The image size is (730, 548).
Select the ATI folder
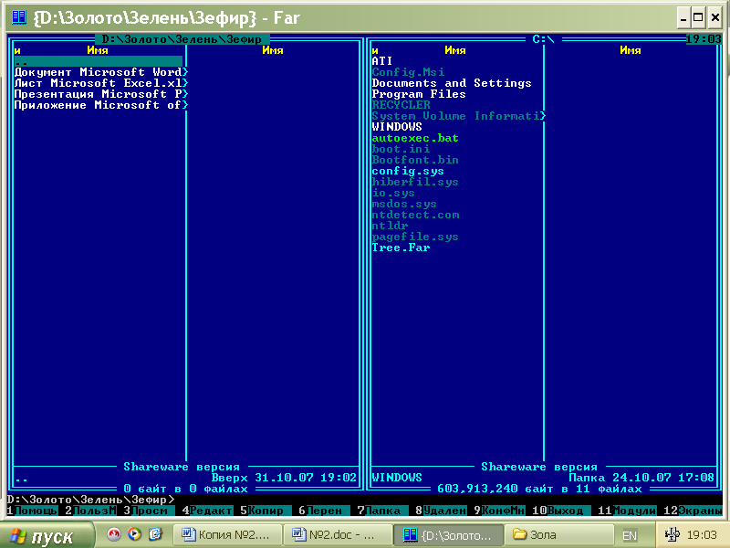tap(382, 61)
